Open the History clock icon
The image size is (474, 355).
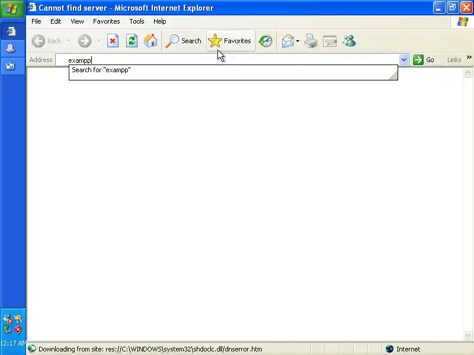[265, 41]
